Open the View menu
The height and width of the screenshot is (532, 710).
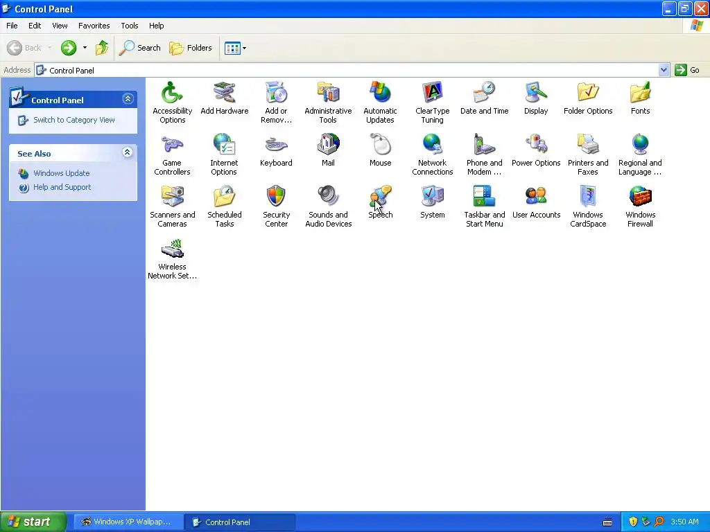(60, 26)
